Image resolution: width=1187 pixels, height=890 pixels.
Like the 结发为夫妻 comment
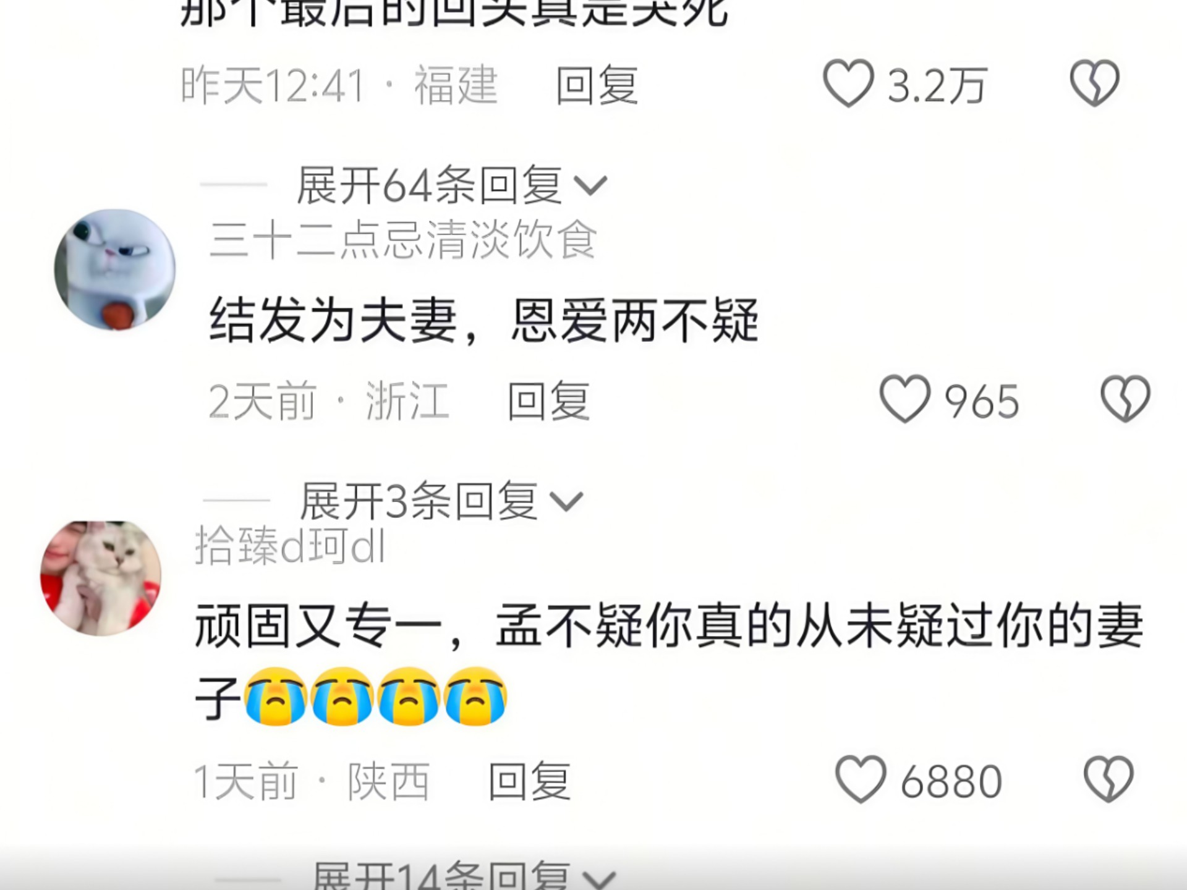coord(904,399)
